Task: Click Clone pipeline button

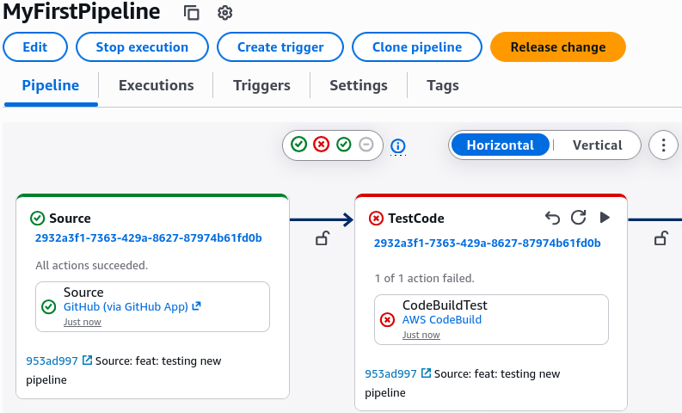Action: point(417,47)
